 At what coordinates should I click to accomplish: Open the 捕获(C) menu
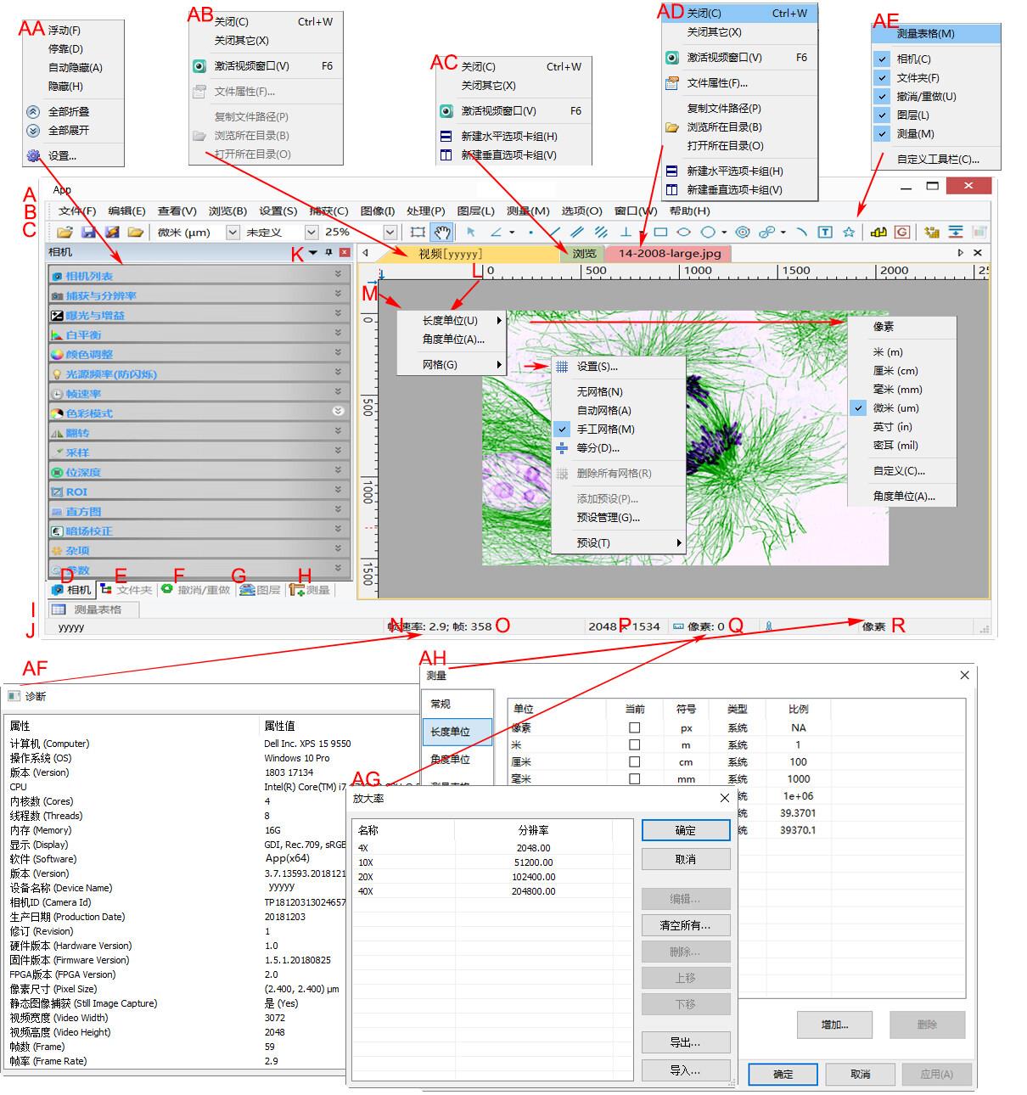point(328,211)
